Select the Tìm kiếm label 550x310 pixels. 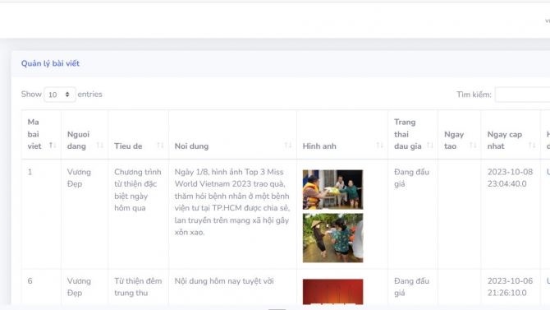coord(474,95)
